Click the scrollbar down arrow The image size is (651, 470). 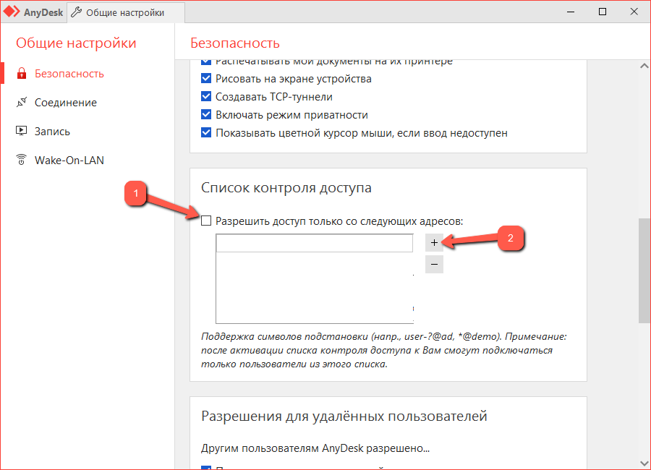point(644,463)
